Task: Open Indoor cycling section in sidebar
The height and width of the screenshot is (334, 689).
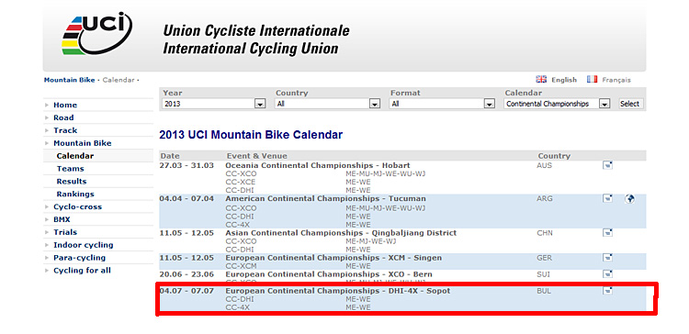Action: click(84, 245)
